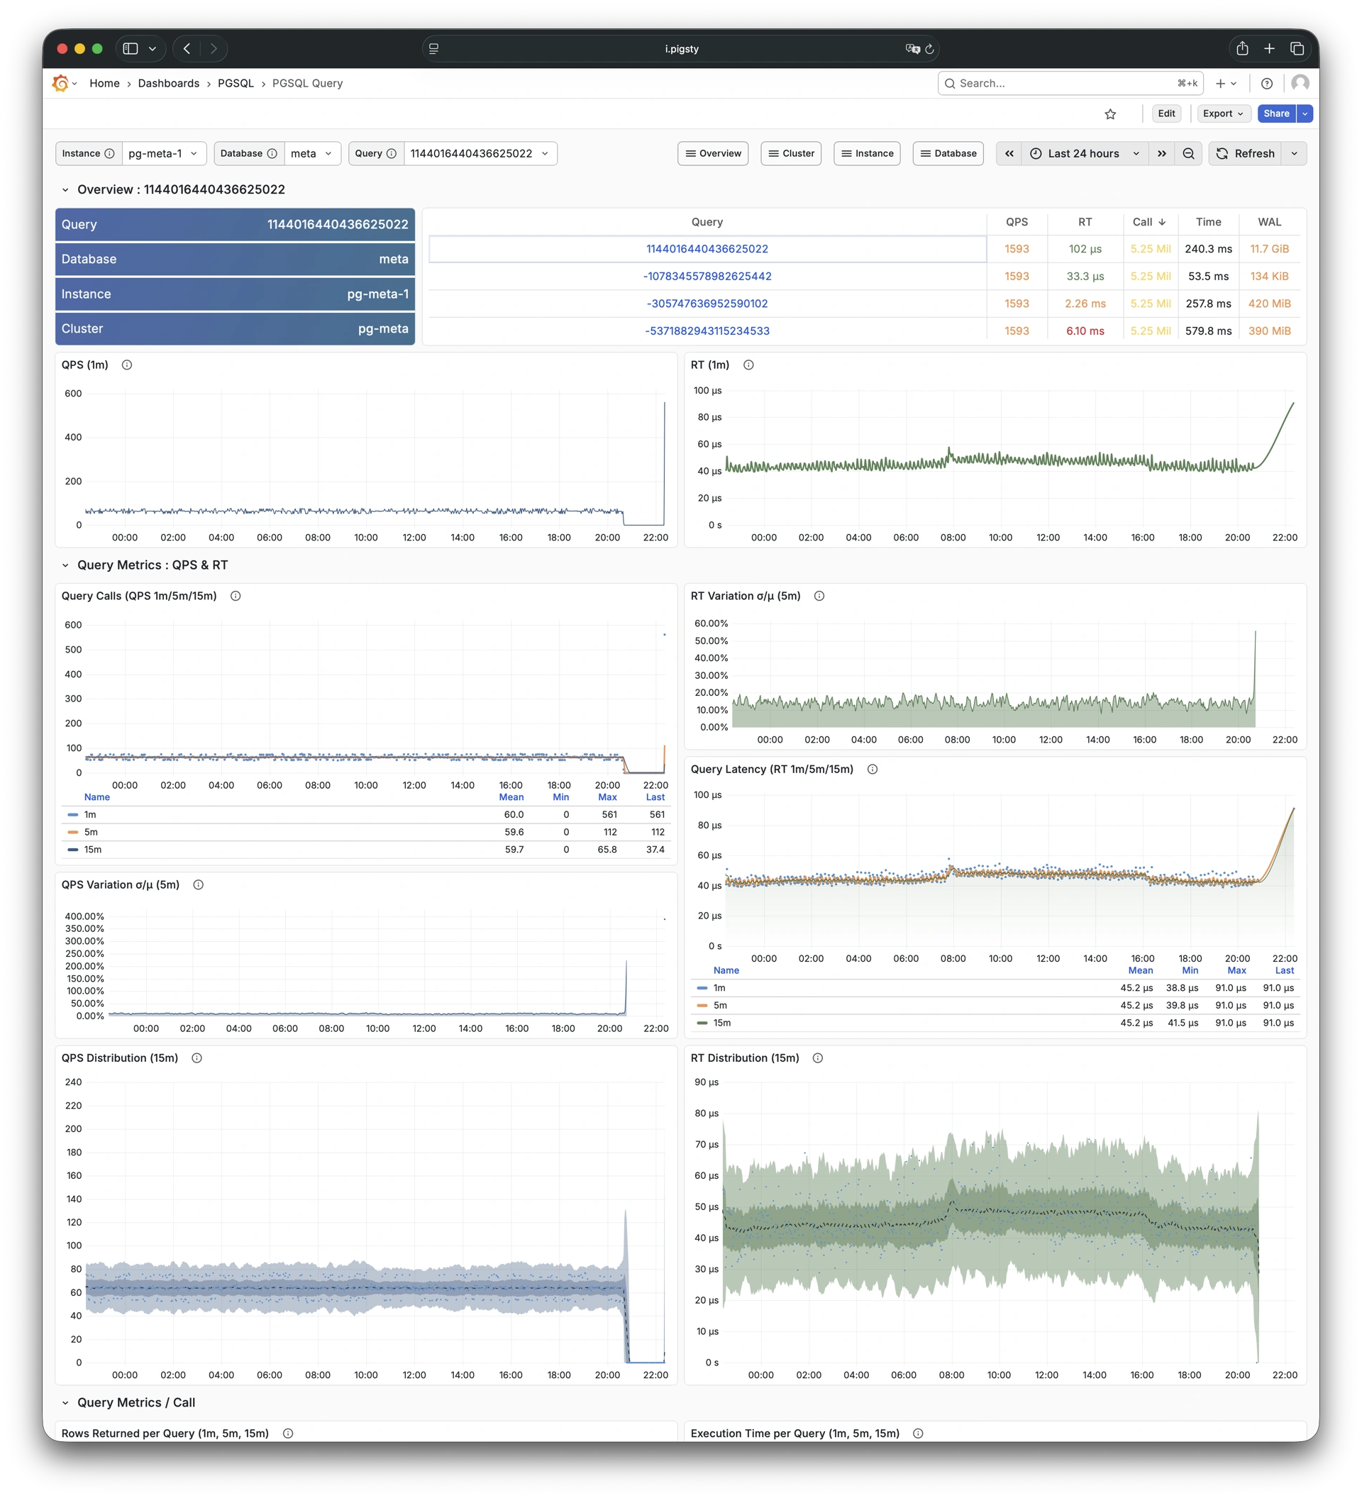Reload the page via browser refresh icon
This screenshot has width=1362, height=1498.
(930, 48)
